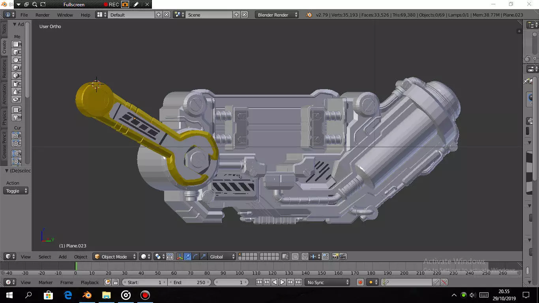Screen dimensions: 539x303
Task: Click jump to last frame button
Action: pyautogui.click(x=299, y=282)
